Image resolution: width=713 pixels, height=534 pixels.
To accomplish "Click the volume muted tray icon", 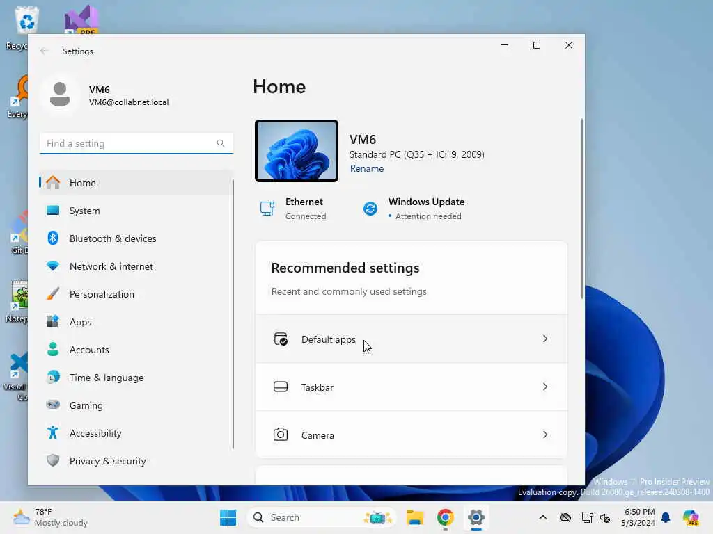I will coord(605,517).
